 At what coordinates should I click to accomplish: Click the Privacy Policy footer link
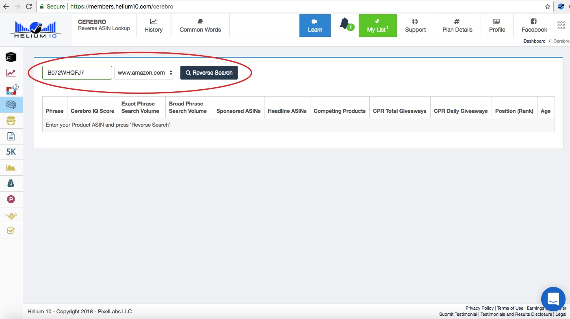[479, 308]
